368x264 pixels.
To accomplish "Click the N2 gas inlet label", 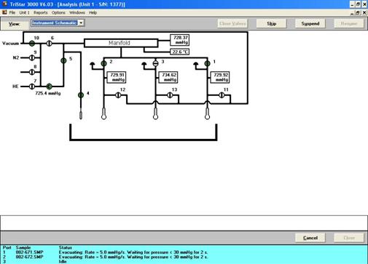I will [16, 57].
